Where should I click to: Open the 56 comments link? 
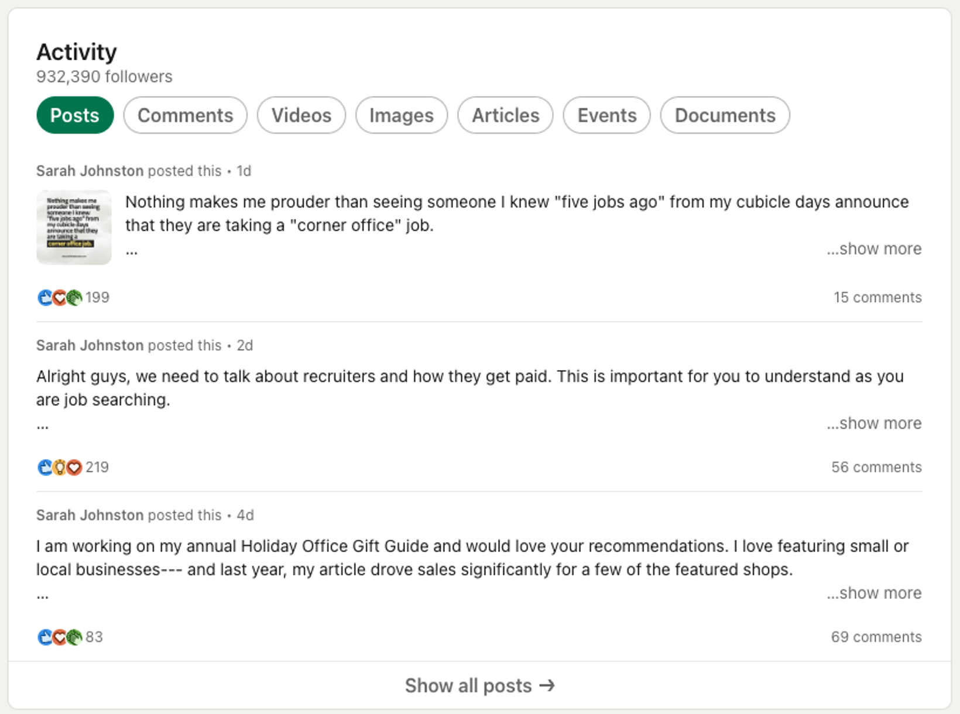[876, 467]
